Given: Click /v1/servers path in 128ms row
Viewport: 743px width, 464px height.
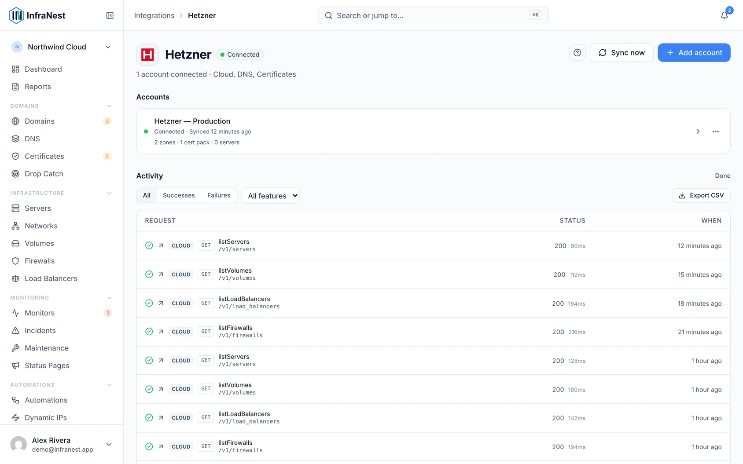Looking at the screenshot, I should [x=237, y=364].
